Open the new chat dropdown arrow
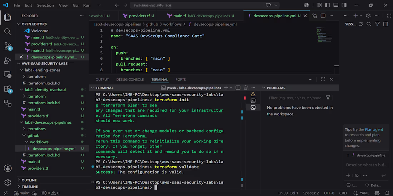The height and width of the screenshot is (196, 393). click(361, 16)
